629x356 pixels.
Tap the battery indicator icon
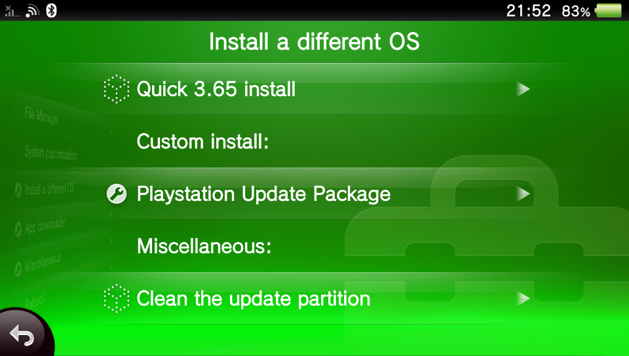pyautogui.click(x=609, y=10)
